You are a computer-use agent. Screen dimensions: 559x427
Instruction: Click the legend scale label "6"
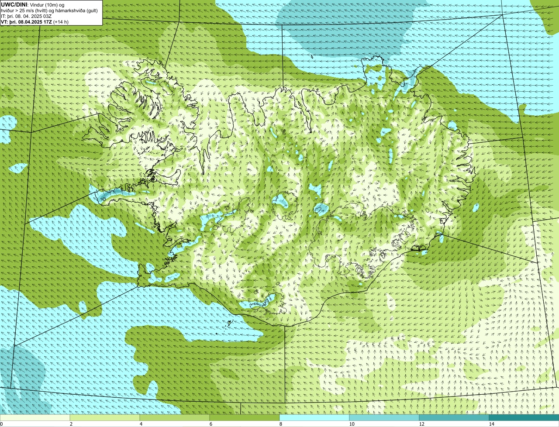coord(210,424)
